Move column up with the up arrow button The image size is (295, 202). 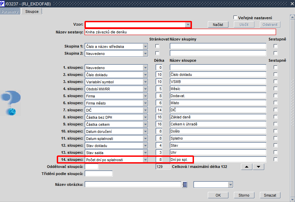pos(247,167)
